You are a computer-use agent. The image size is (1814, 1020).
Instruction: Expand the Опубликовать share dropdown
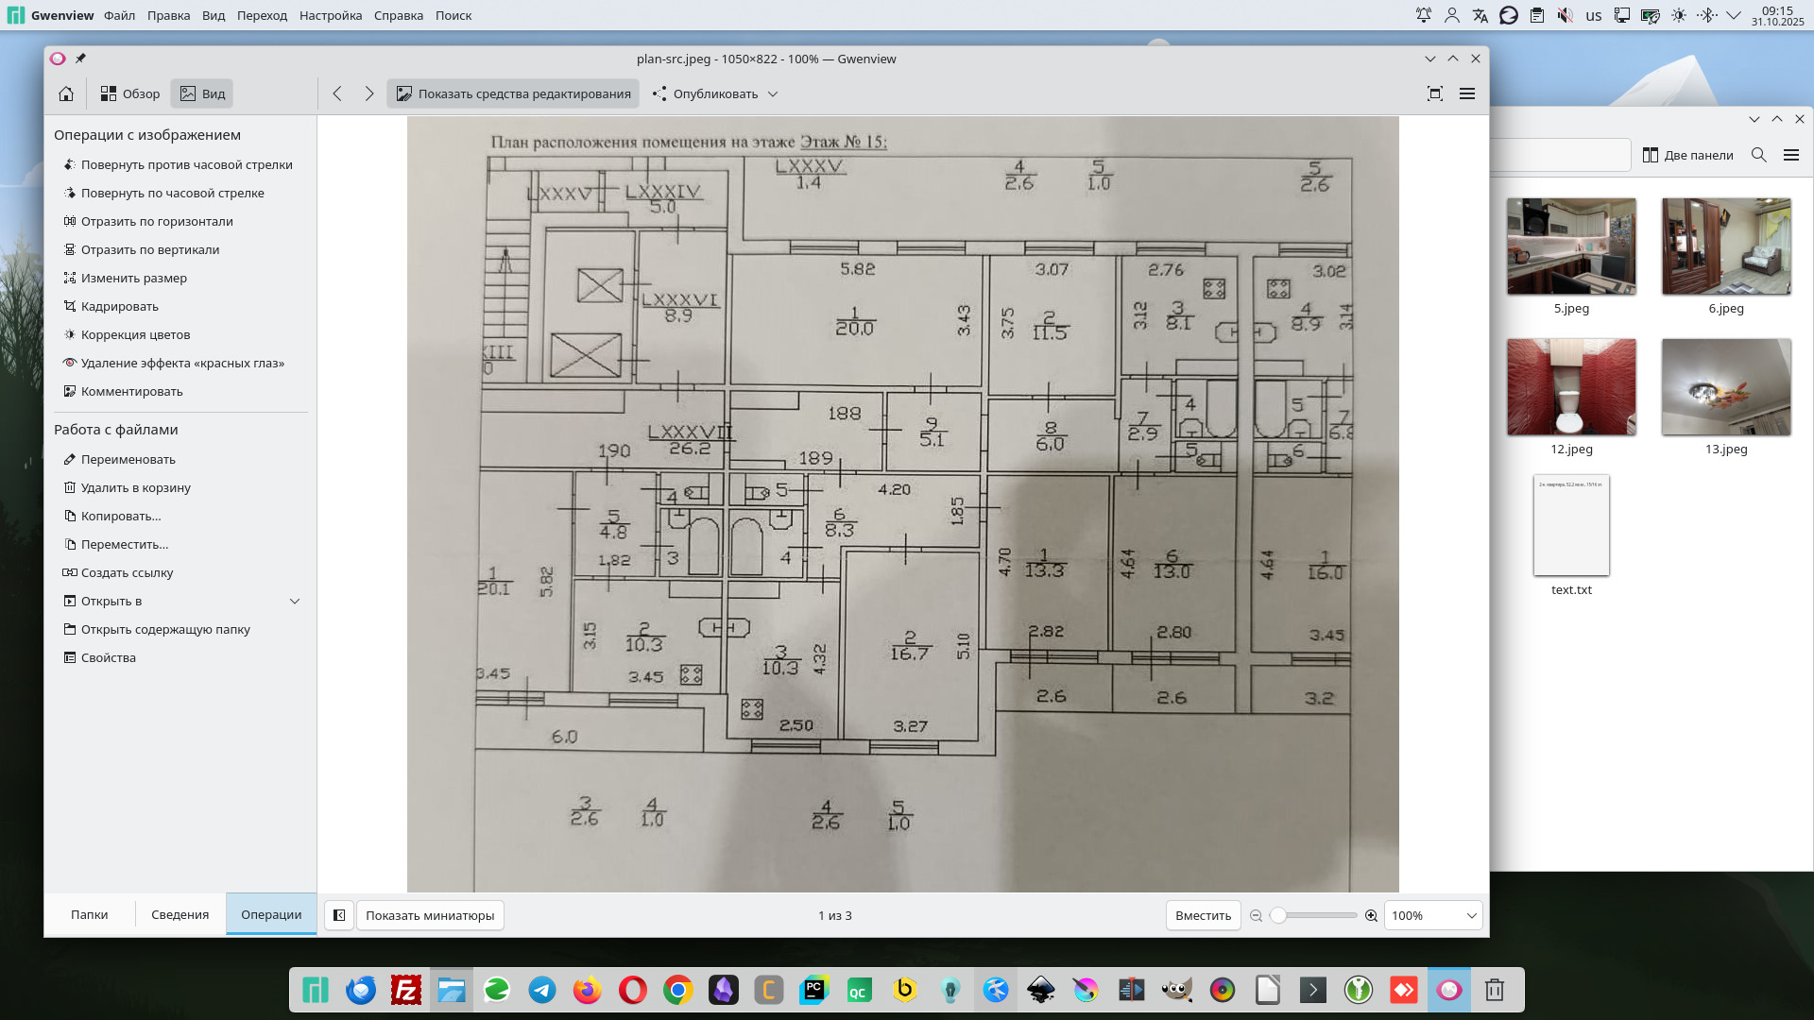pos(773,93)
